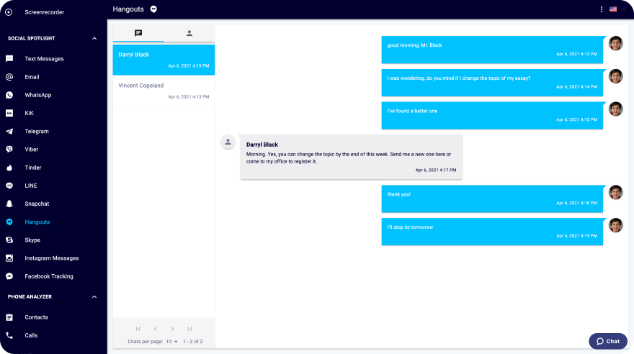Open the Chats per page dropdown
The image size is (634, 354).
[x=172, y=342]
